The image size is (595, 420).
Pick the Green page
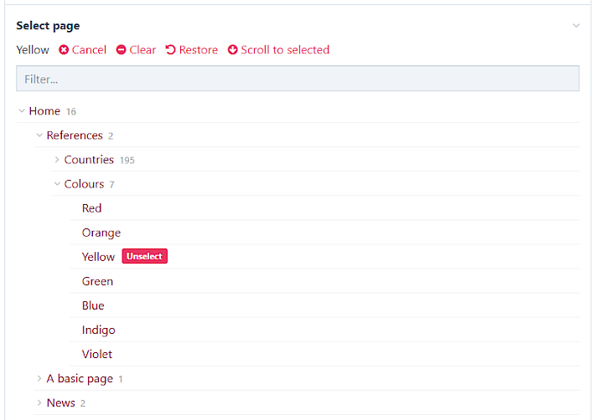[97, 281]
